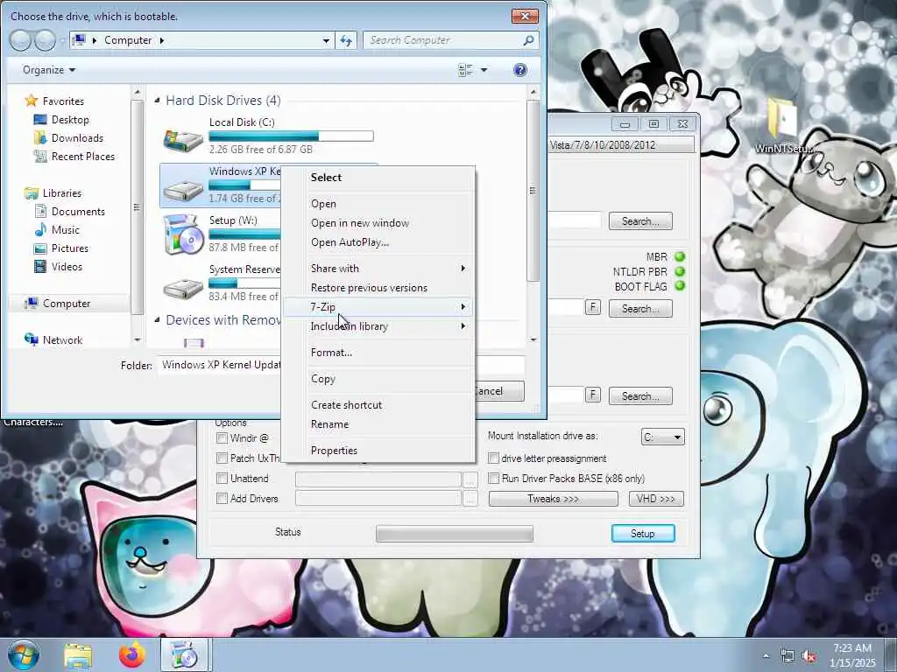The image size is (897, 672).
Task: Choose Create shortcut in context menu
Action: [378, 405]
